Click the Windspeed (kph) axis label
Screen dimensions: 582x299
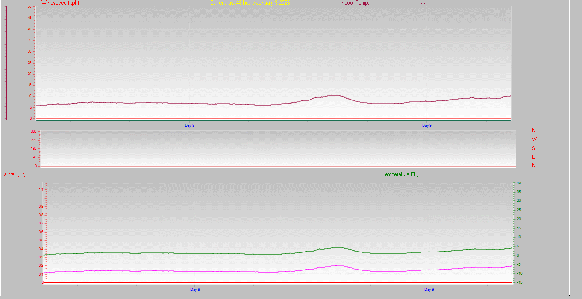61,3
